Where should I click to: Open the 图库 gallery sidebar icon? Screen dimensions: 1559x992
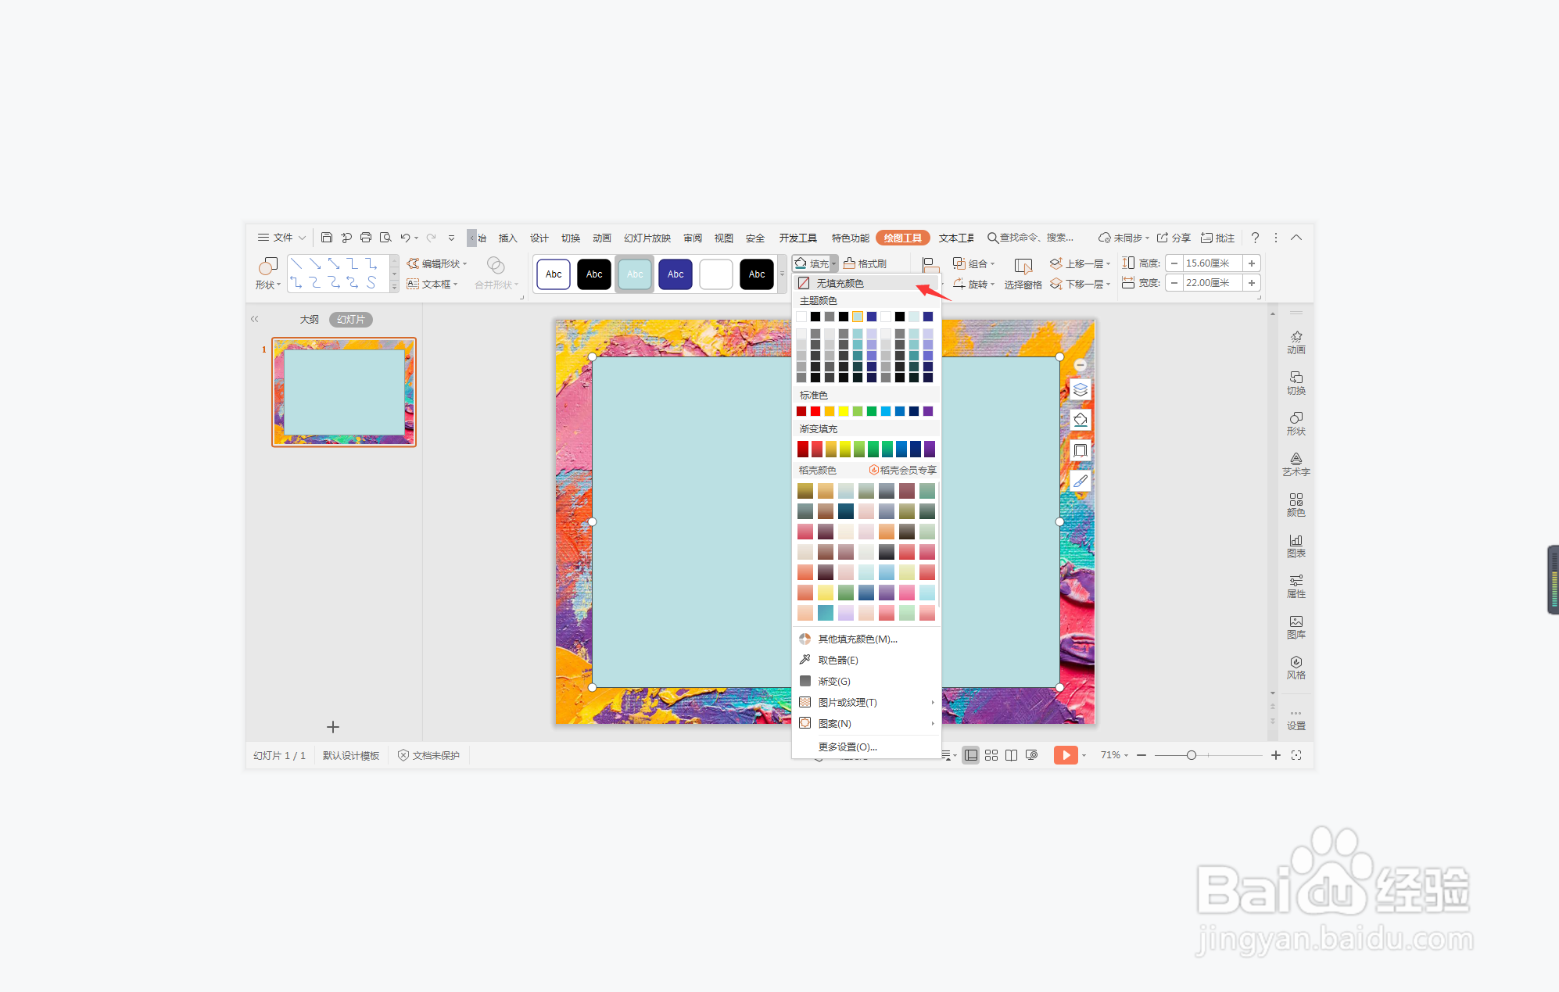tap(1296, 626)
